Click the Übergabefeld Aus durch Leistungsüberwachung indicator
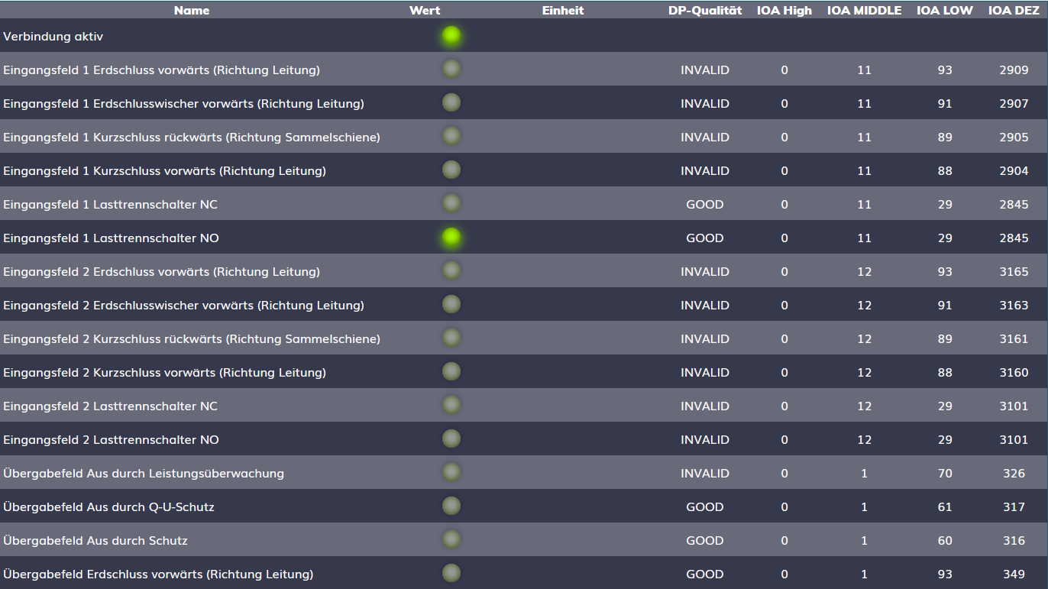The image size is (1048, 589). click(x=451, y=473)
